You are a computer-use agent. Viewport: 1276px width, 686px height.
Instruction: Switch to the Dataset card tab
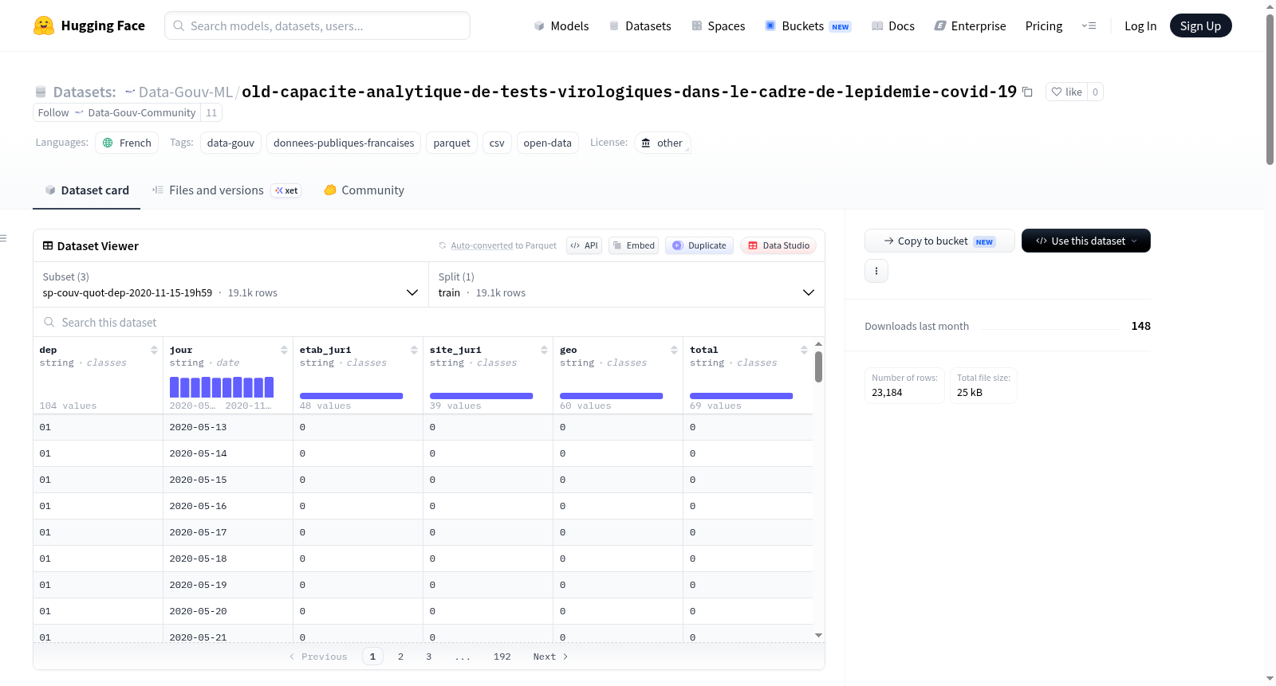click(86, 190)
